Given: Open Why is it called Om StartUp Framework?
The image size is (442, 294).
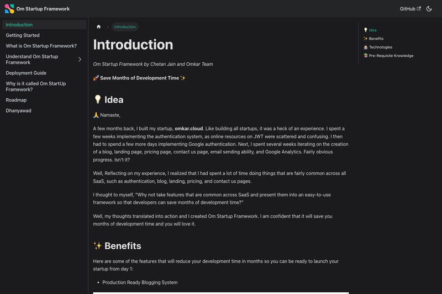Looking at the screenshot, I should click(x=36, y=87).
